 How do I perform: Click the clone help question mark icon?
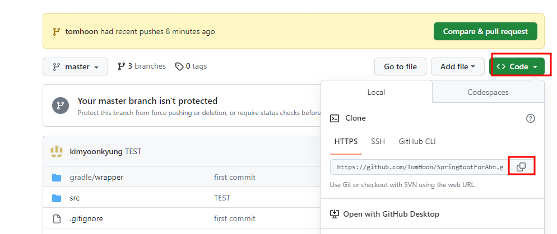530,118
